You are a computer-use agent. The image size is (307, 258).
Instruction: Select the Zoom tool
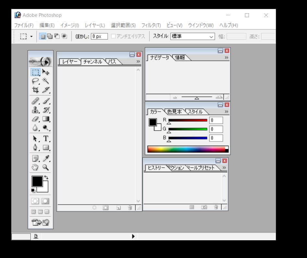click(46, 167)
